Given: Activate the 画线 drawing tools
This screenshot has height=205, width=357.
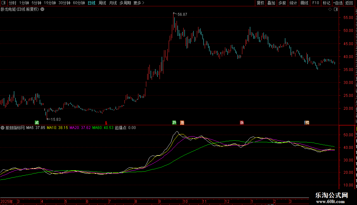Looking at the screenshot, I should [305, 3].
